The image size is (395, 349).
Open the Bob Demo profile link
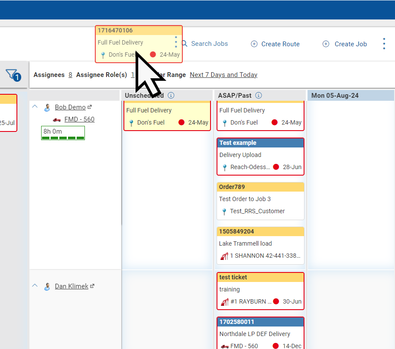coord(70,107)
